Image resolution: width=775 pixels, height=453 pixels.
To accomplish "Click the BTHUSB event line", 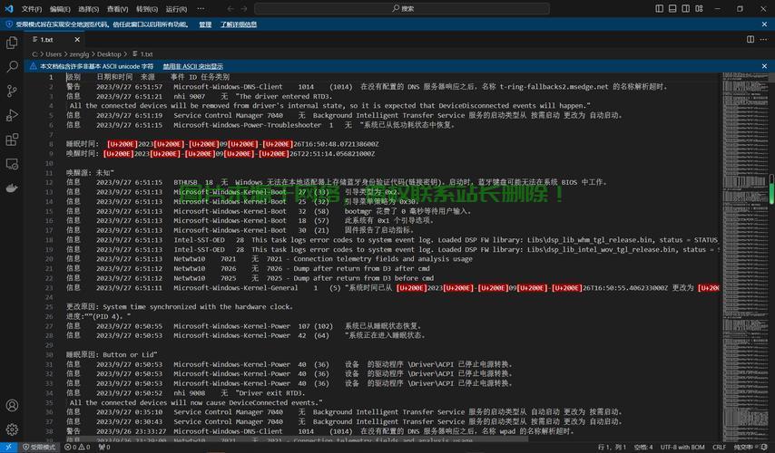I will click(336, 182).
